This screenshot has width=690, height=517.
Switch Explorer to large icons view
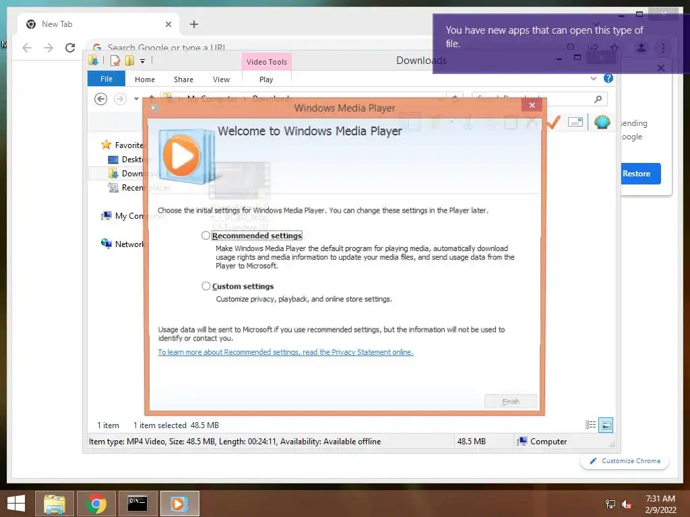pyautogui.click(x=606, y=425)
